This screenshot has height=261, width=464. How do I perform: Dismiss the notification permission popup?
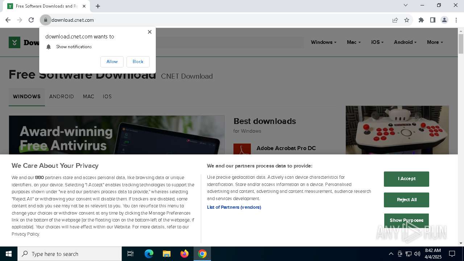click(x=149, y=32)
